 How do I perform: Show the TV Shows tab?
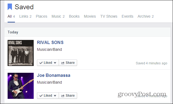109,17
